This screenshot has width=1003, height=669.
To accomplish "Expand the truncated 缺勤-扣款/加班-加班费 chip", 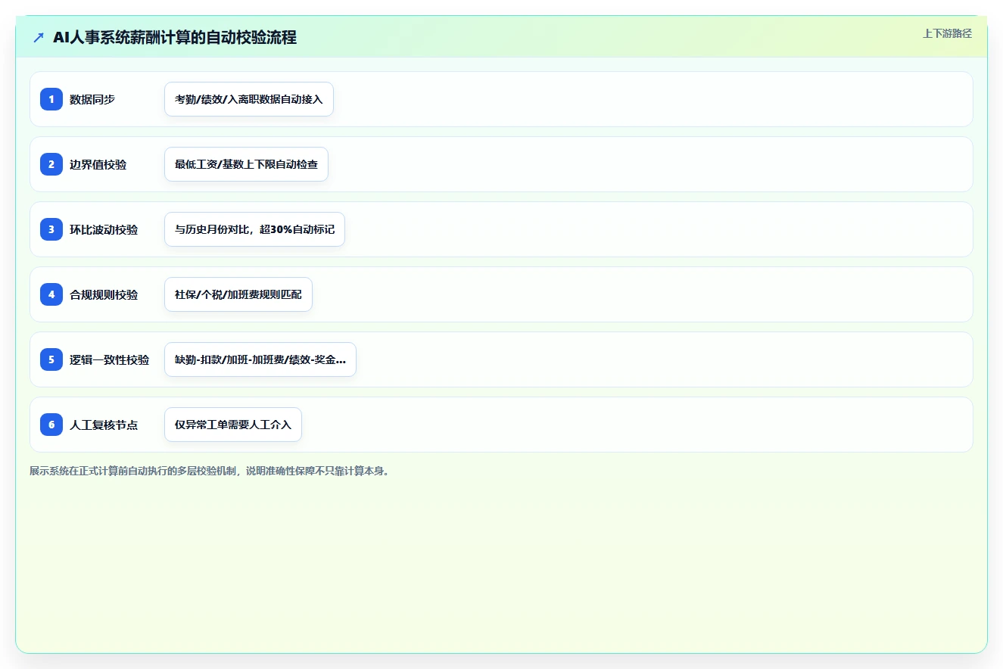I will [x=260, y=359].
